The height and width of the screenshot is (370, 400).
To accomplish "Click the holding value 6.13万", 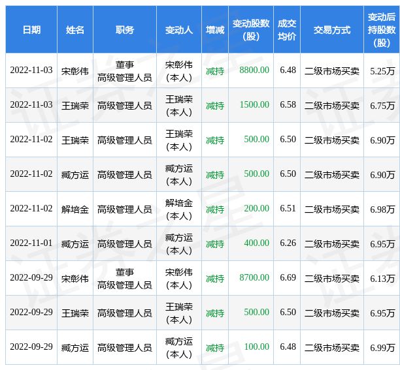I will 382,279.
